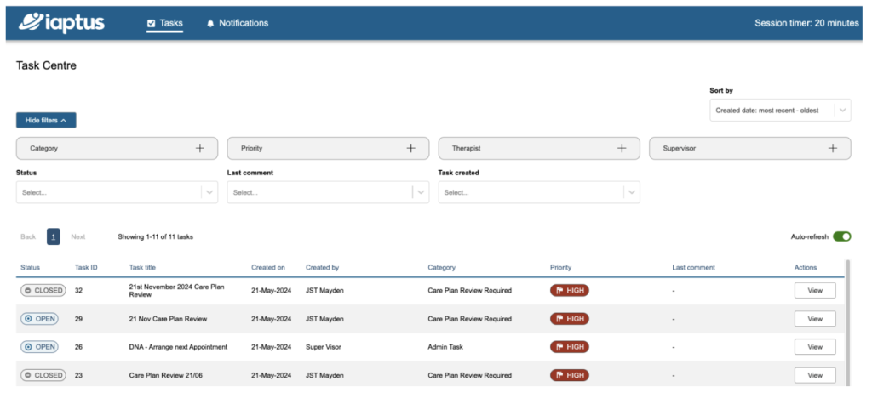Select page 1 in pagination

[x=54, y=236]
